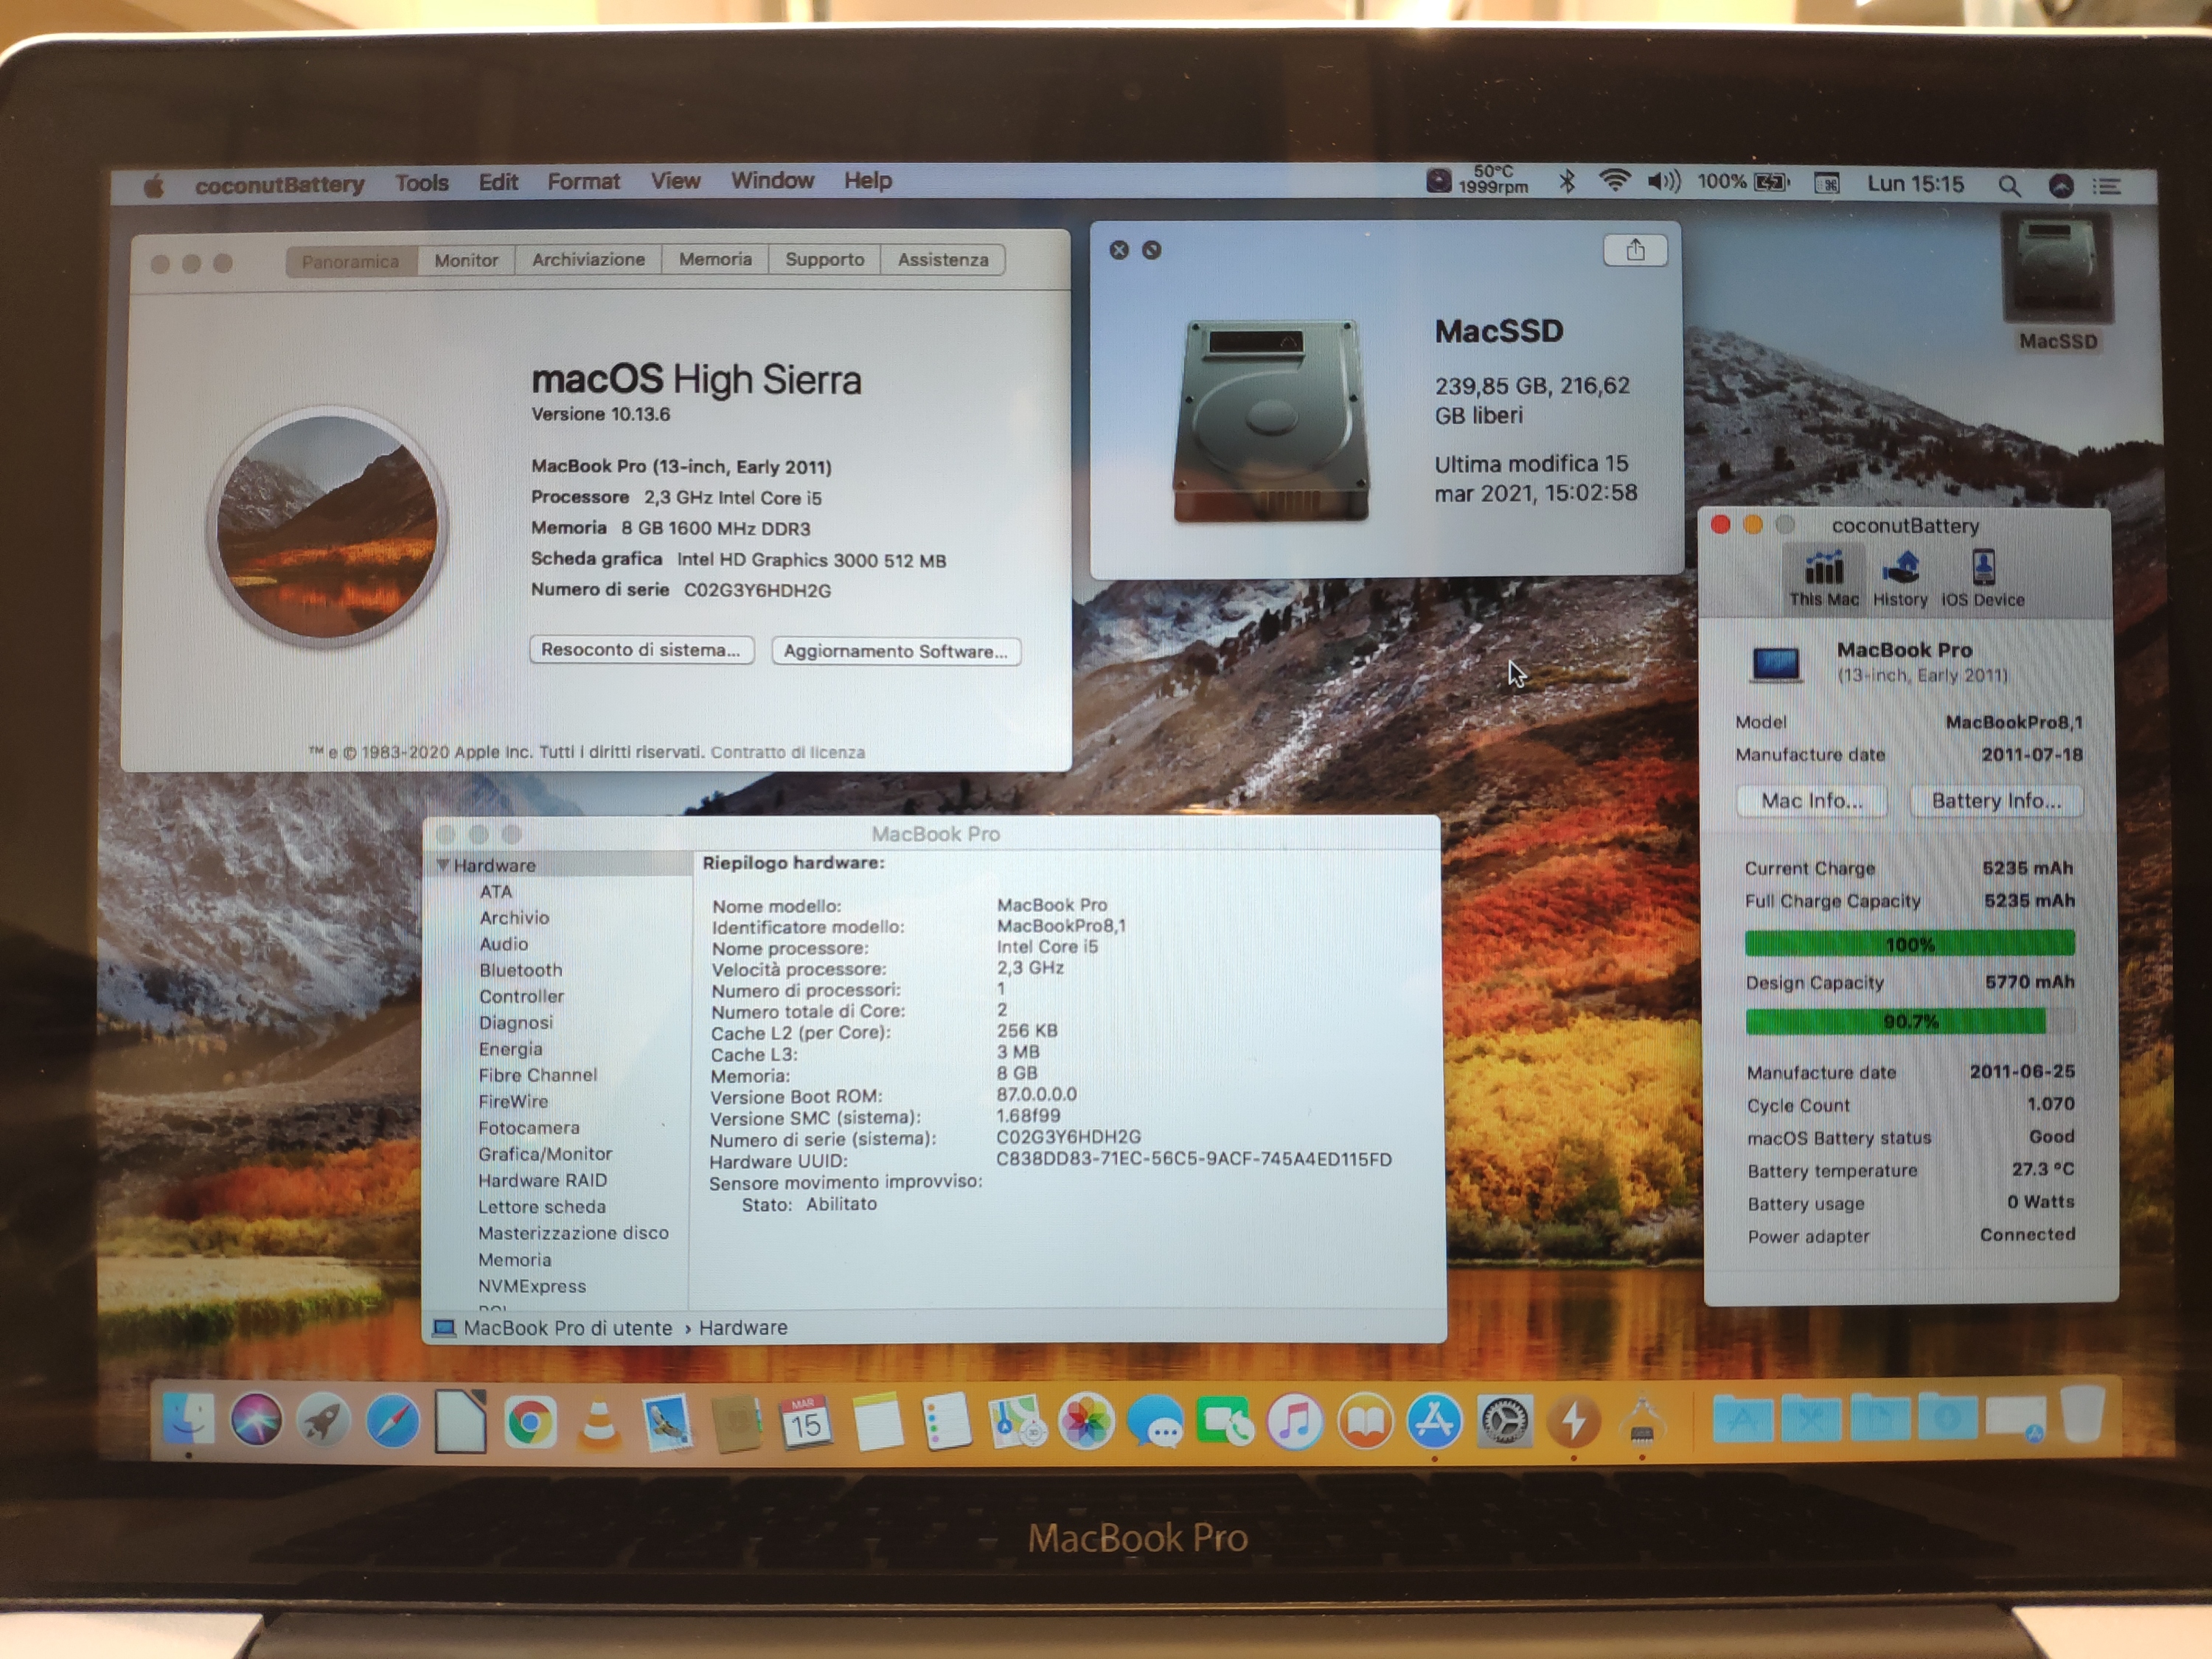2212x1659 pixels.
Task: Click battery 100% indicator in menu bar
Action: click(1744, 182)
